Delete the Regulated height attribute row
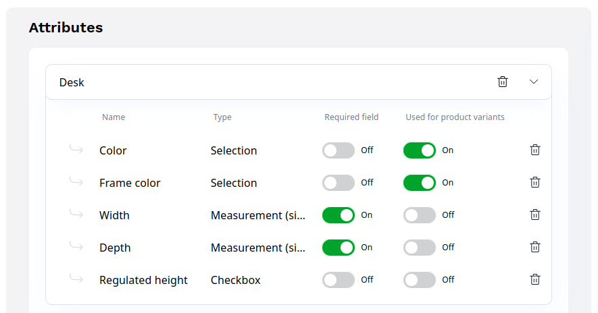 (535, 279)
